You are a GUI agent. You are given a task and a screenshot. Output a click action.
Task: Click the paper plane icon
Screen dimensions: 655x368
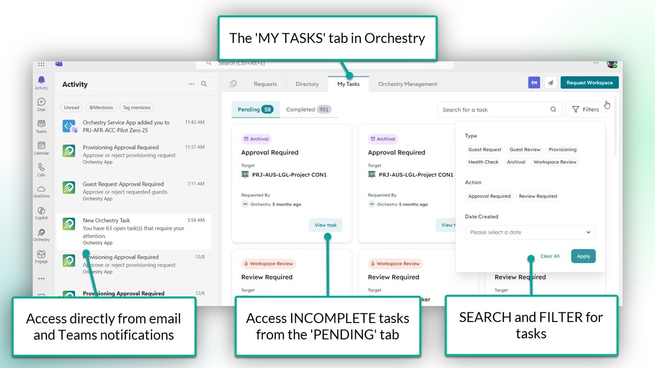coord(550,82)
